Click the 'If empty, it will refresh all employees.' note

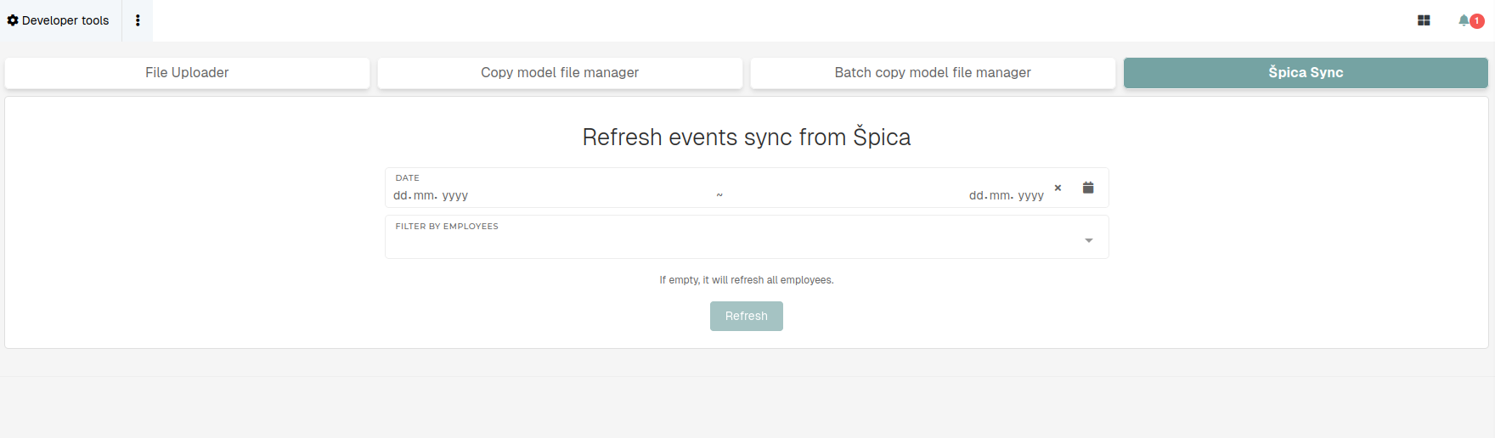point(747,280)
